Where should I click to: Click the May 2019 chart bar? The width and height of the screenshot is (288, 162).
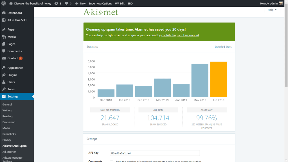click(200, 80)
